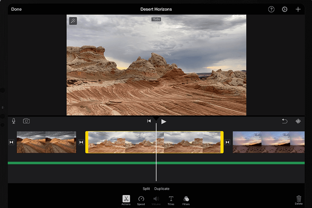
Task: Delete the selected clip
Action: 299,200
